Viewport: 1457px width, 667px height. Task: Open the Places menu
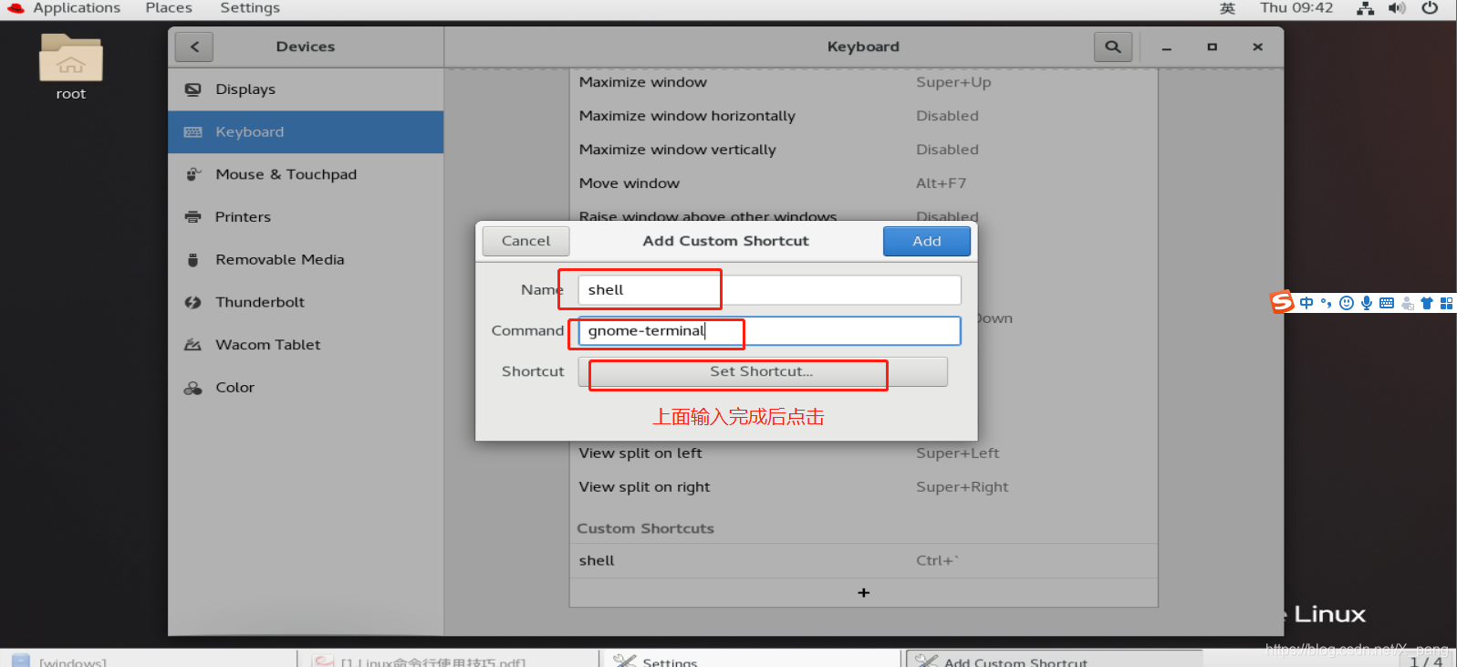click(x=169, y=8)
